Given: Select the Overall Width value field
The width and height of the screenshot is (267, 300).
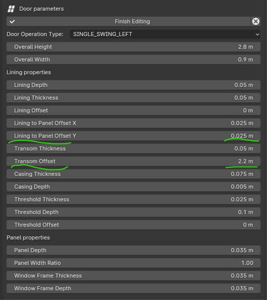Looking at the screenshot, I should [133, 60].
